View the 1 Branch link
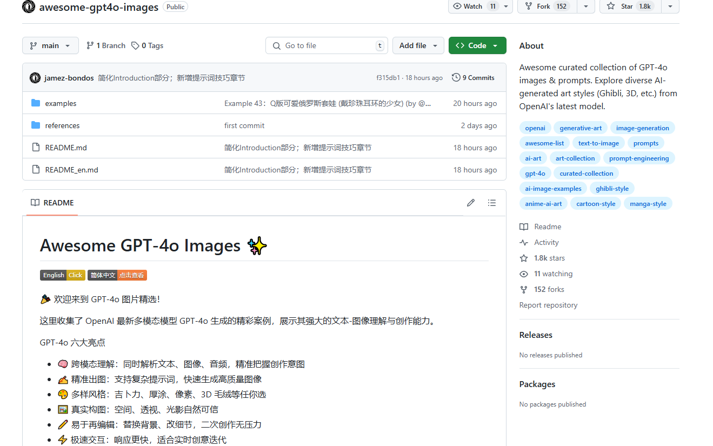Screen dimensions: 713x446 tap(106, 45)
